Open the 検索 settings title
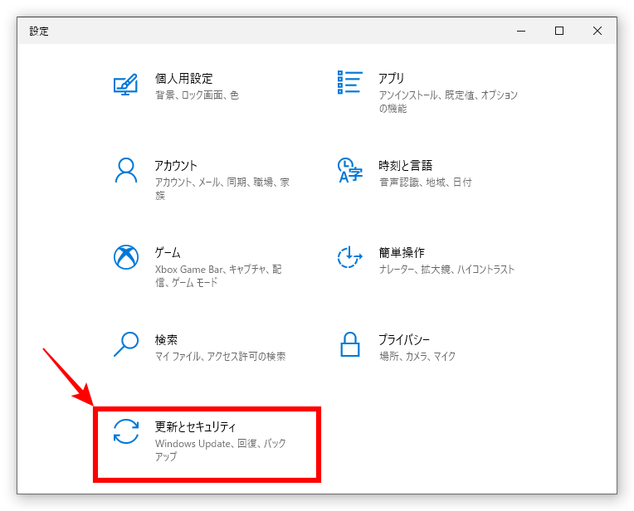This screenshot has width=634, height=511. 166,339
